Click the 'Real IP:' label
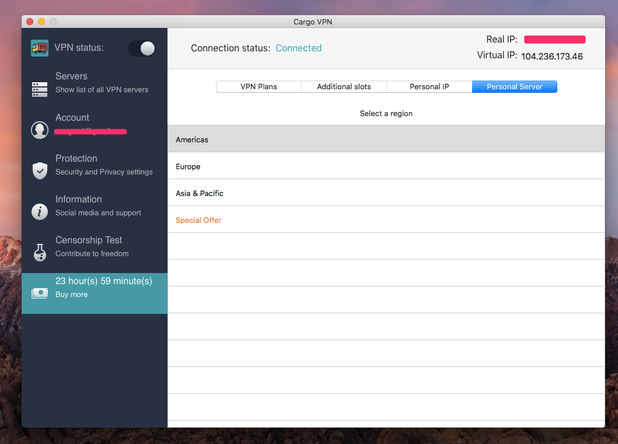 pos(502,40)
